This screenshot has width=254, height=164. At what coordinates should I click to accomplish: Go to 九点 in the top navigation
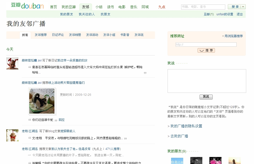tap(162, 7)
